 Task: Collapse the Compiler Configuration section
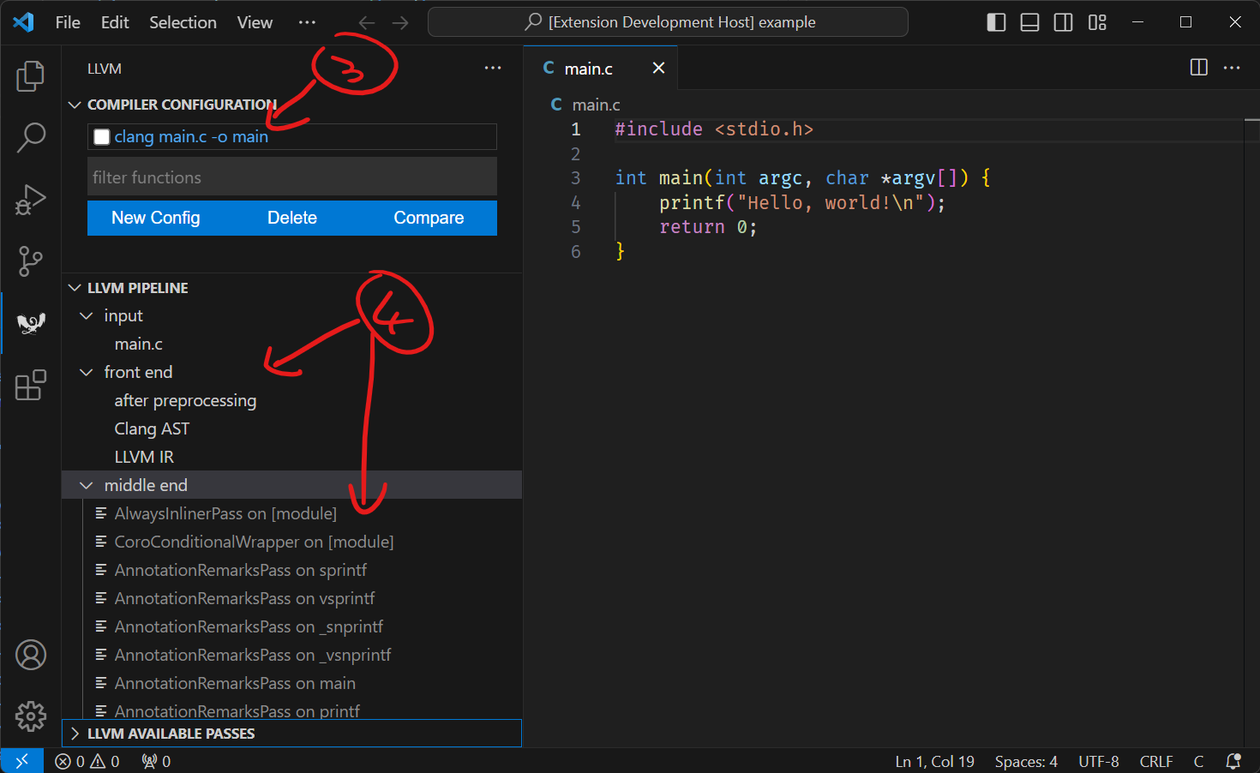point(75,105)
